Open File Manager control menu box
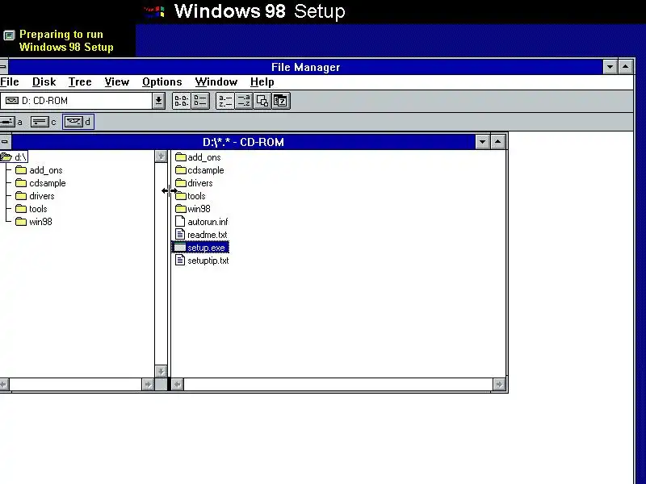This screenshot has width=646, height=484. click(3, 67)
